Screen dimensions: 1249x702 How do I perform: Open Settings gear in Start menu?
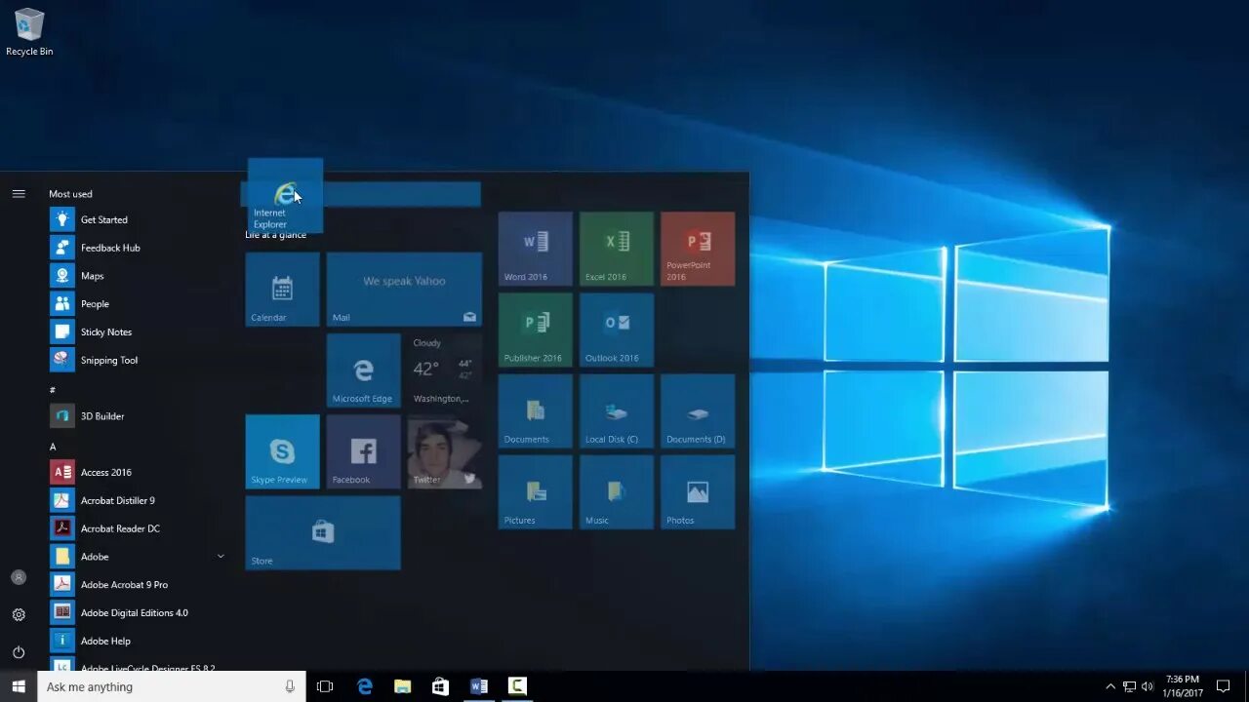[19, 614]
